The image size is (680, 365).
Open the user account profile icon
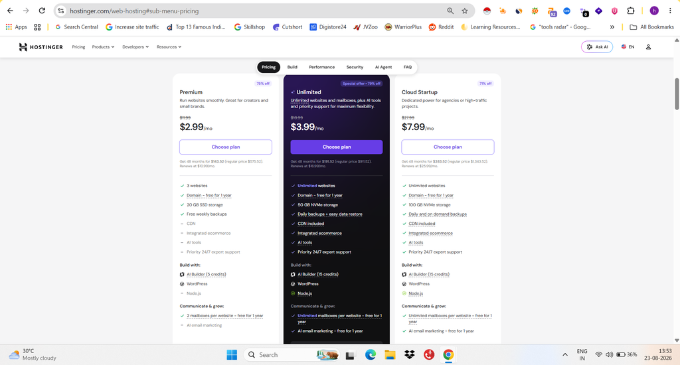click(x=648, y=47)
